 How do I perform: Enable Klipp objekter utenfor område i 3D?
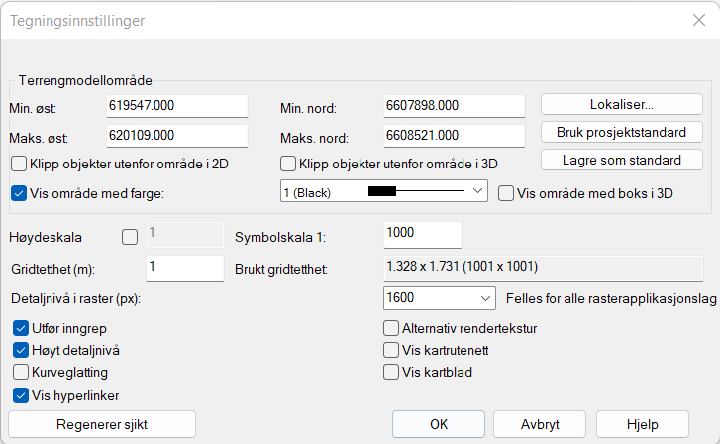coord(289,164)
